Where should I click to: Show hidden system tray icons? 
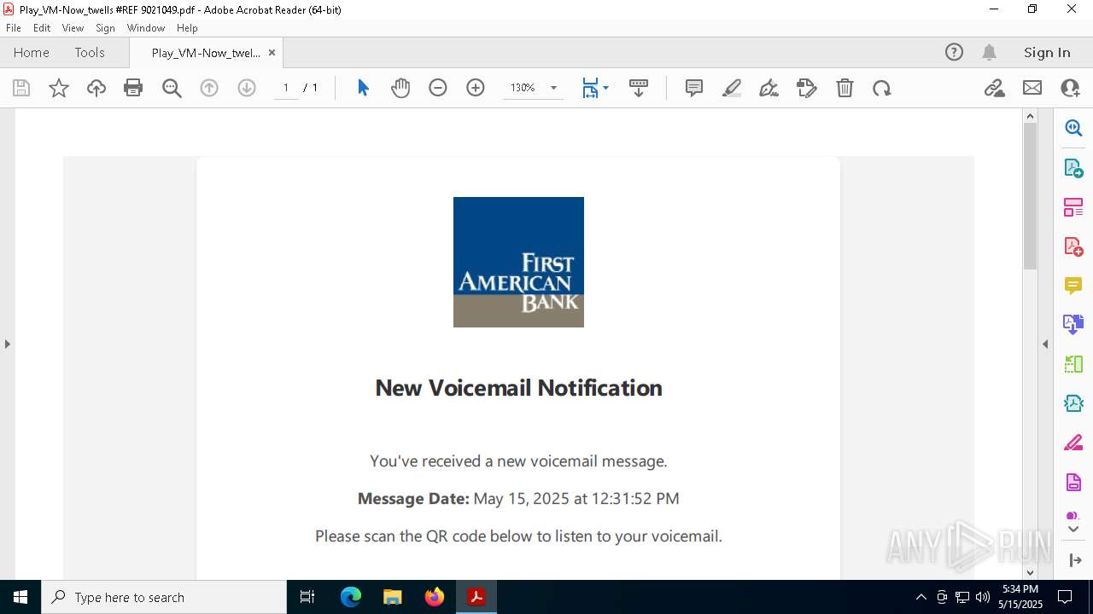(x=921, y=597)
